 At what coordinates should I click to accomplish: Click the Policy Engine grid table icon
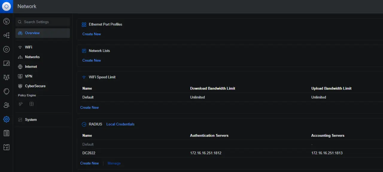click(x=31, y=104)
